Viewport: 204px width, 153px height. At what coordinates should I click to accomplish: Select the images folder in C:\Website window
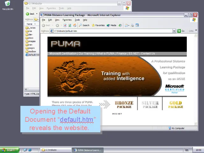click(31, 41)
